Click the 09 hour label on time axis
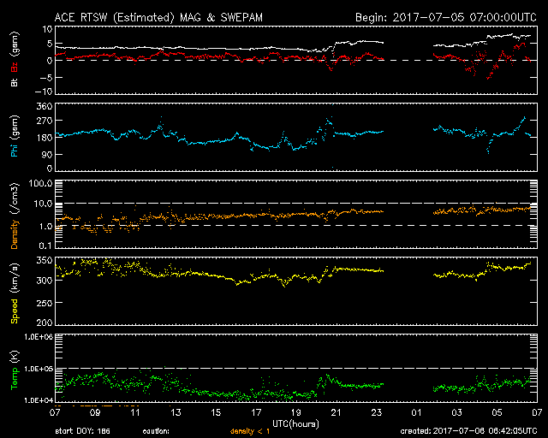The width and height of the screenshot is (548, 438). tap(95, 413)
